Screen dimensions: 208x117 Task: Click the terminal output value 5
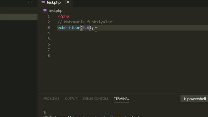[x=45, y=112]
